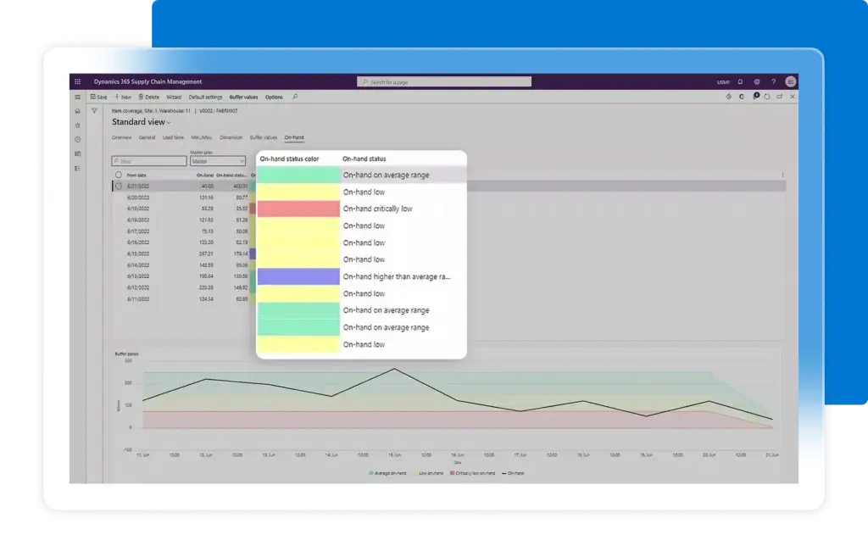Toggle Critically low on-hand legend item
The height and width of the screenshot is (557, 868).
[x=473, y=473]
